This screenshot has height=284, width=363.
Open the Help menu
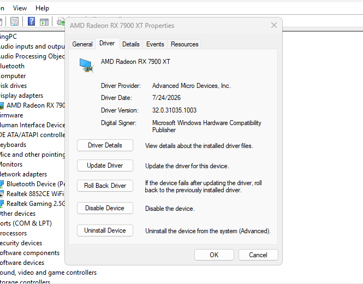click(x=42, y=8)
